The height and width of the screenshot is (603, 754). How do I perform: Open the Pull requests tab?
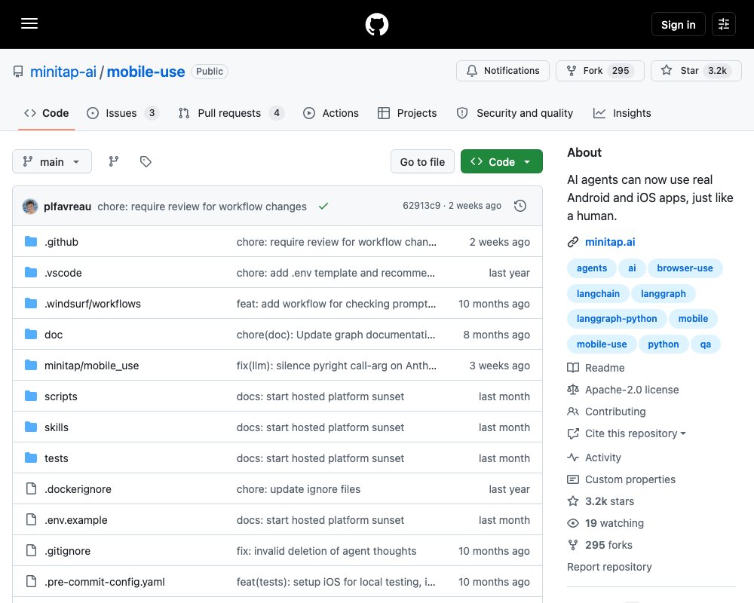231,113
